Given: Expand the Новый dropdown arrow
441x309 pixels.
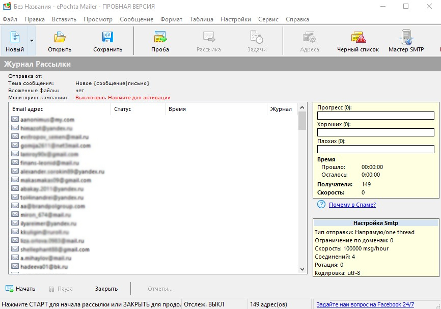Looking at the screenshot, I should (x=32, y=41).
